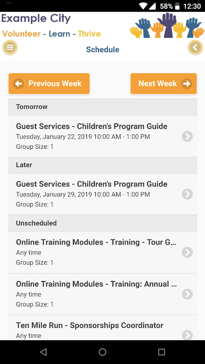Screen dimensions: 205x364
Task: Select the Tomorrow section header
Action: [102, 107]
